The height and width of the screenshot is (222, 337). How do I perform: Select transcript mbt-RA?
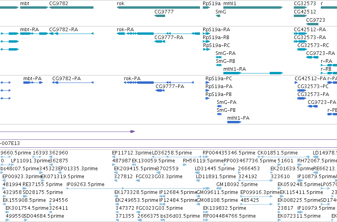34,34
